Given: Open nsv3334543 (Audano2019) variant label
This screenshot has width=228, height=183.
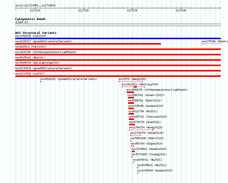Looking at the screenshot, I should coord(149,149).
